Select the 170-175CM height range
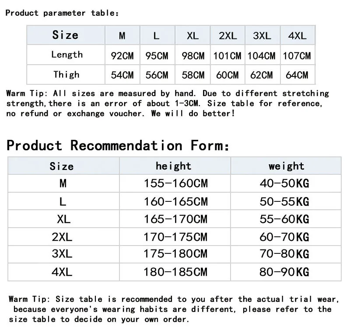Viewport: 350px width, 329px height. point(175,237)
